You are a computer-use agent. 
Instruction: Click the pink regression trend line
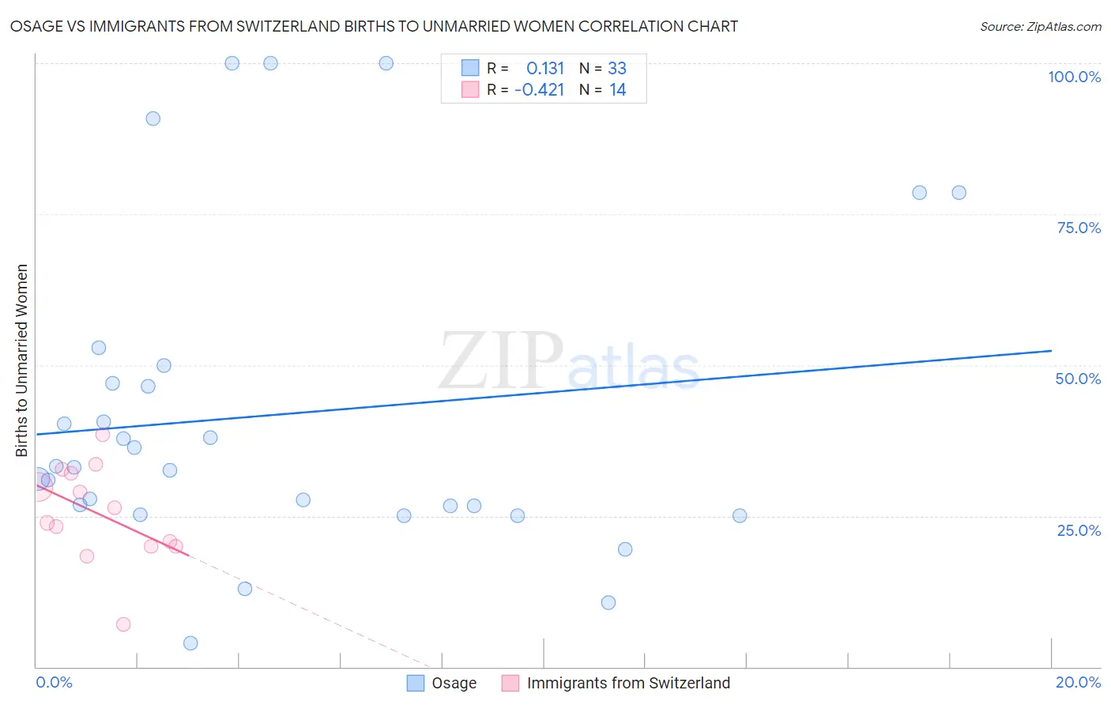tap(112, 520)
